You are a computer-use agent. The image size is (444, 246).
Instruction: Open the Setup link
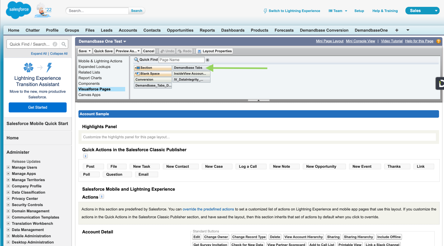click(359, 11)
